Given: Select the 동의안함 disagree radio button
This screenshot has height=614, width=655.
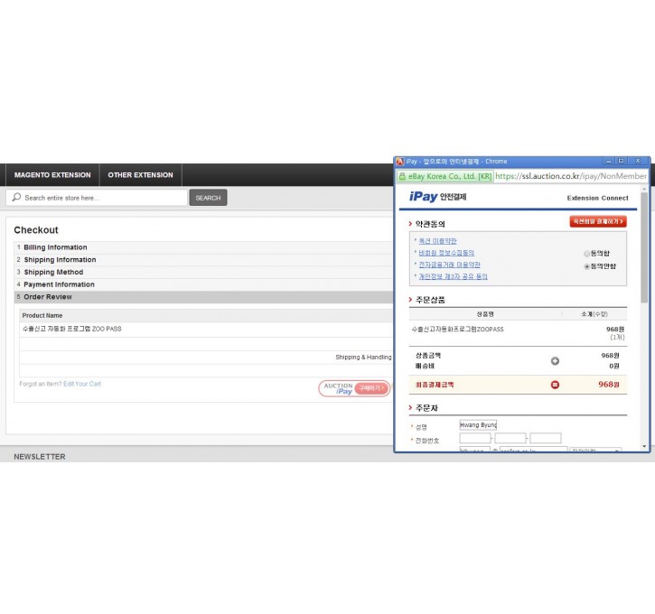Looking at the screenshot, I should pyautogui.click(x=587, y=266).
